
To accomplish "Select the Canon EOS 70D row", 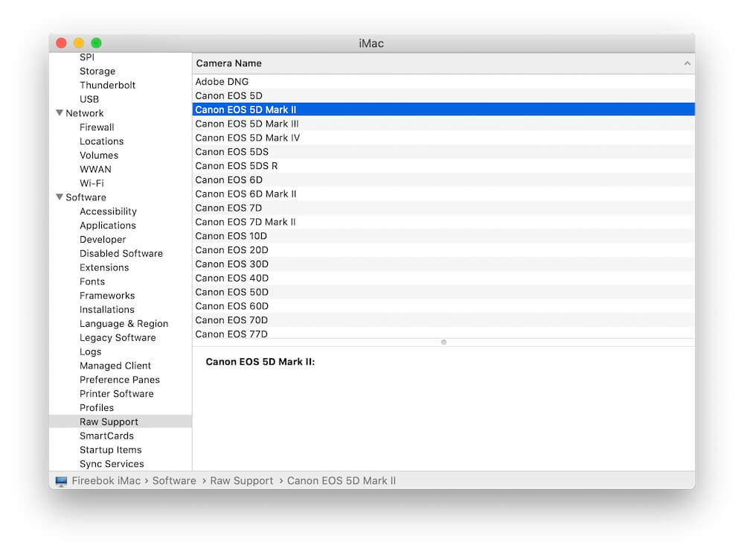I will (443, 320).
